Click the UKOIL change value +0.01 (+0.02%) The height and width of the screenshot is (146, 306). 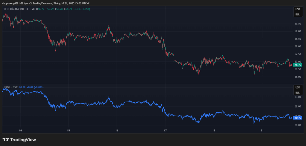(x=35, y=87)
